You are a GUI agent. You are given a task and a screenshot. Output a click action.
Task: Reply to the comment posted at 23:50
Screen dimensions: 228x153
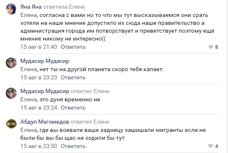73,146
